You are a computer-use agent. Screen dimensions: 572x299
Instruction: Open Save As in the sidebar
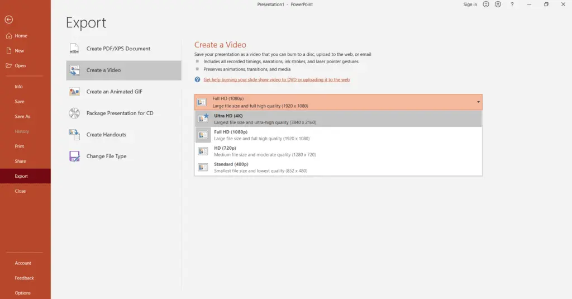click(22, 116)
